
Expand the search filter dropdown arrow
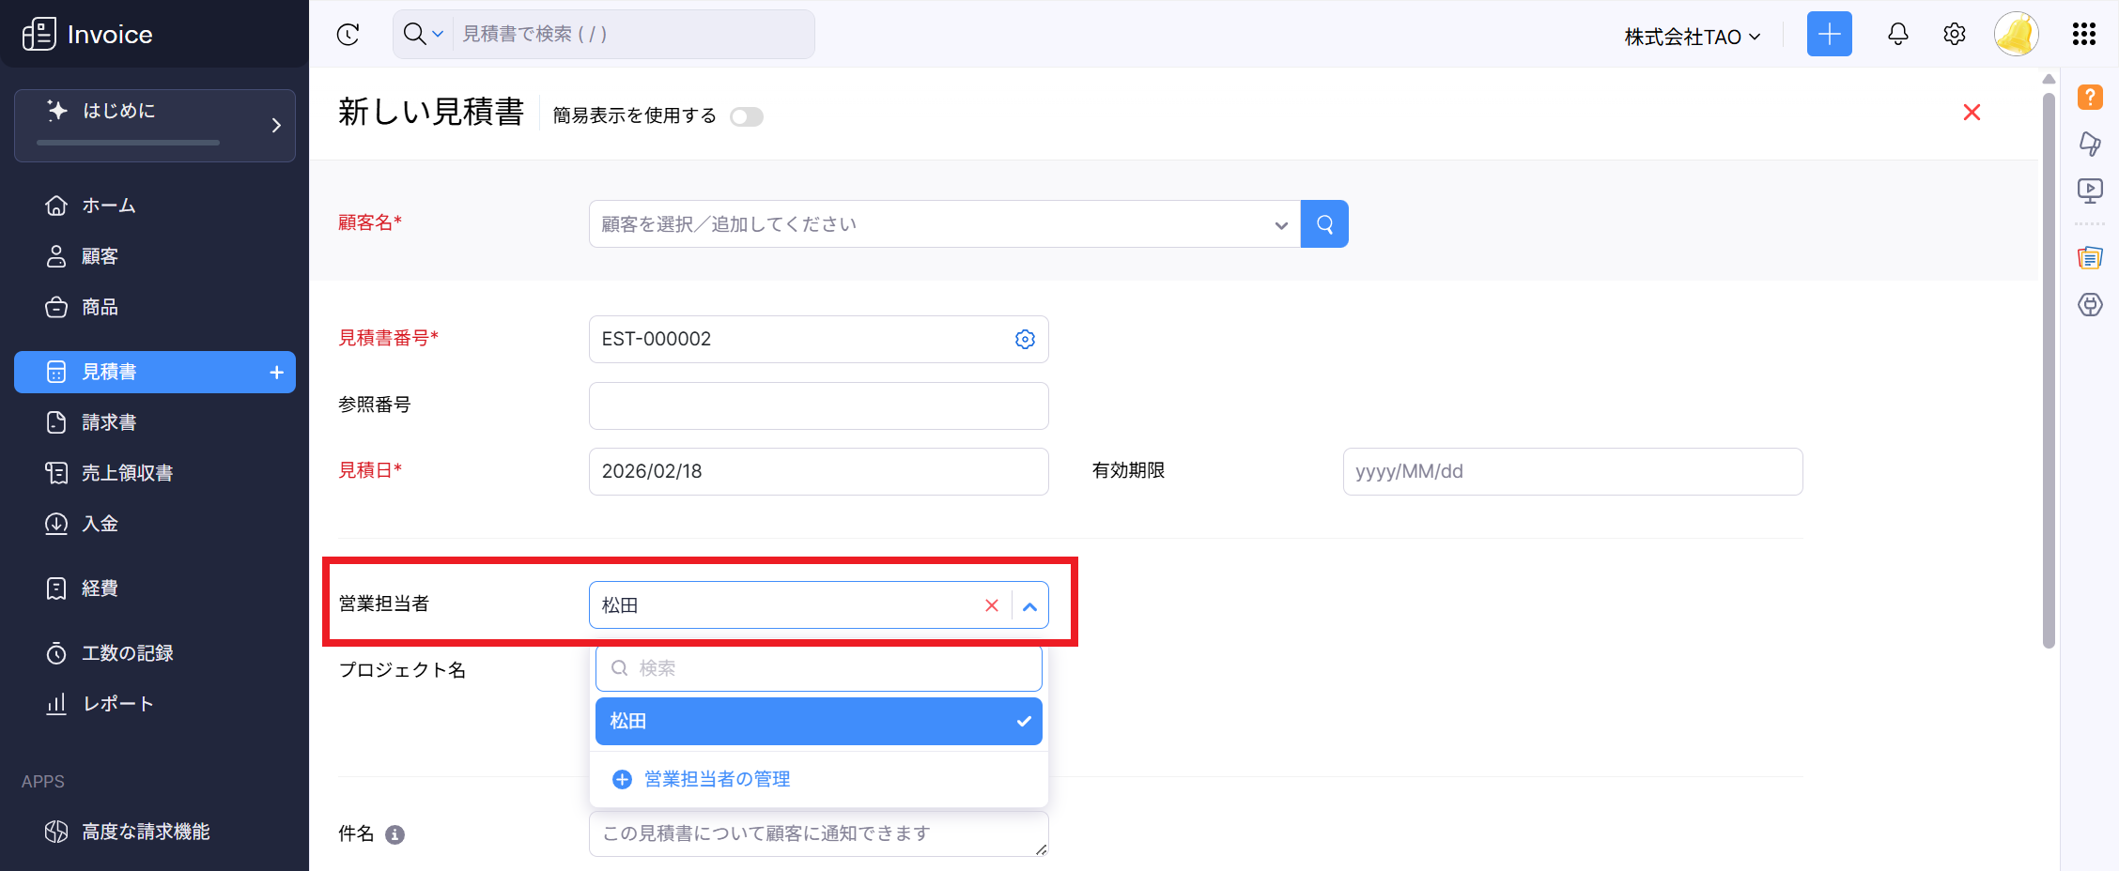click(x=438, y=35)
